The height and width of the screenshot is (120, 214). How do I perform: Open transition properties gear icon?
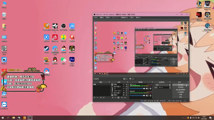(x=170, y=85)
